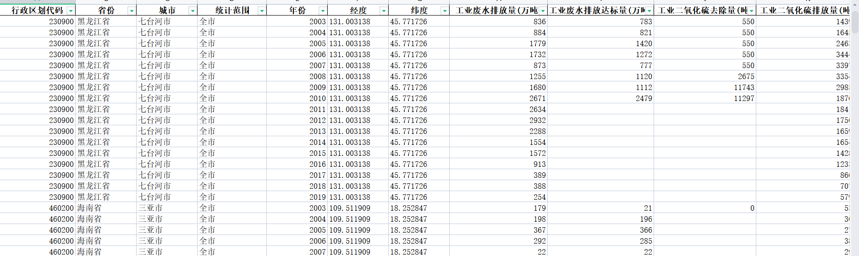
Task: Select SO2 removal cell showing 0 for 三亚市
Action: point(705,208)
